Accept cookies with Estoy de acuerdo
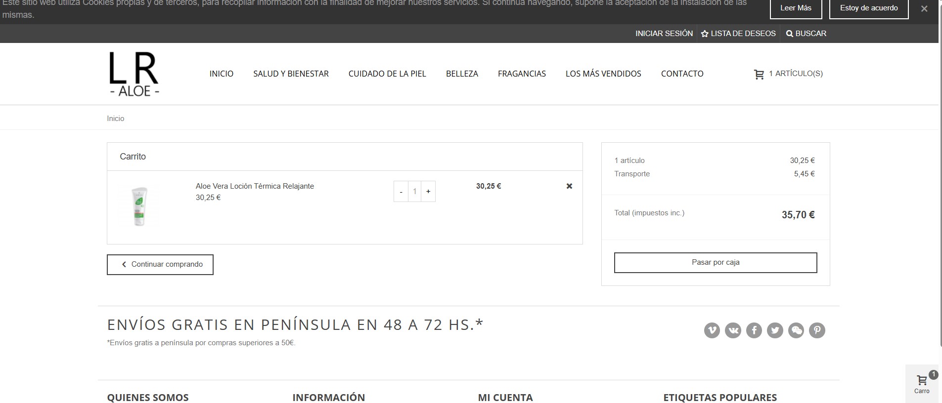This screenshot has height=403, width=942. 868,8
